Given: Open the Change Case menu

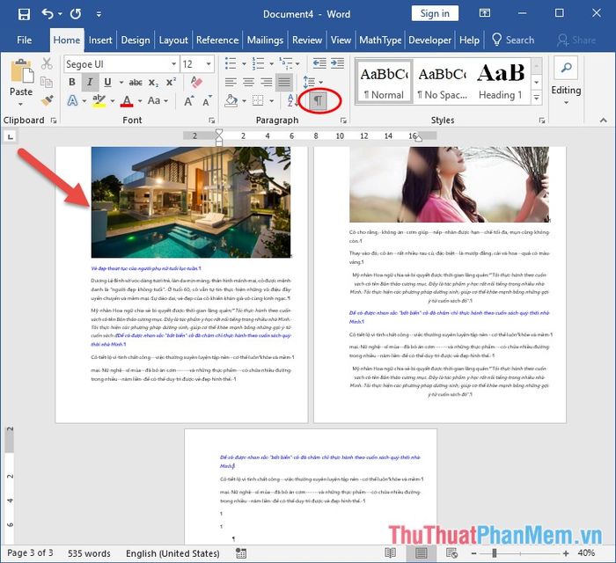Looking at the screenshot, I should pyautogui.click(x=158, y=101).
